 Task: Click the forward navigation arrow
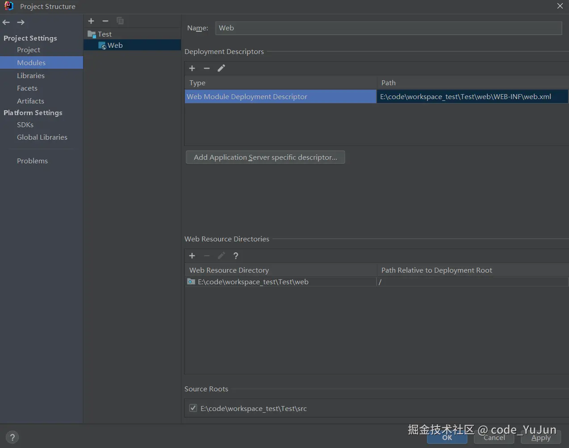(x=21, y=22)
